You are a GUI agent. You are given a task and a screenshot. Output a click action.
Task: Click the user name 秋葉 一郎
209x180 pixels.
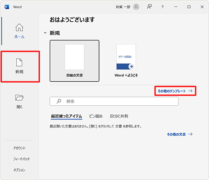point(123,7)
